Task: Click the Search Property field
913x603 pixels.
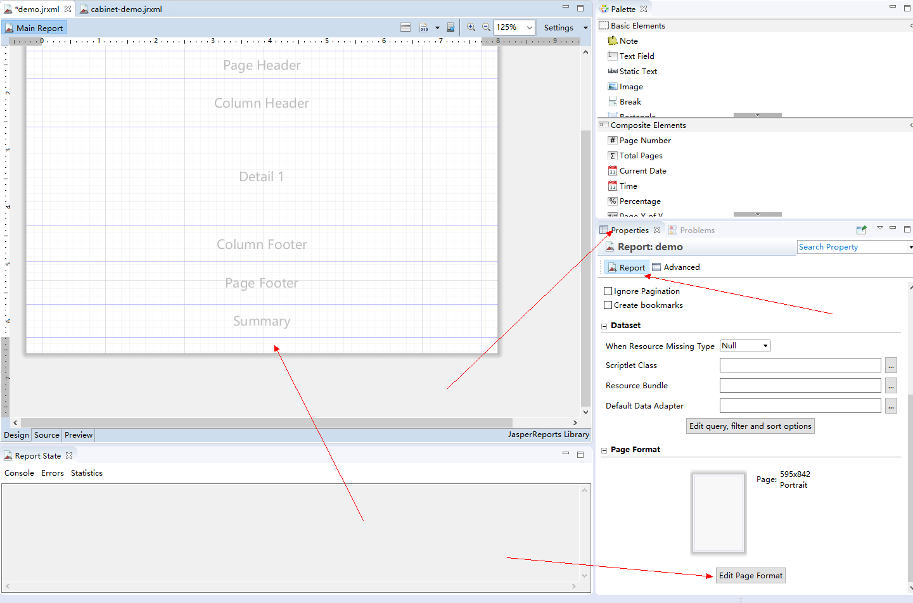Action: coord(852,247)
